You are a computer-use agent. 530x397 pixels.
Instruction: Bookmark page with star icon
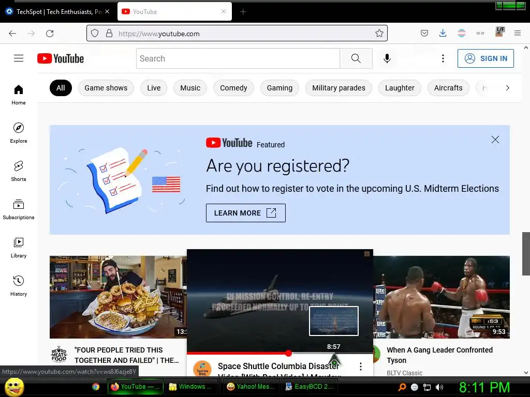coord(379,33)
